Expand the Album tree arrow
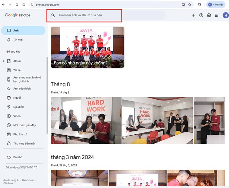The height and width of the screenshot is (188, 229). (x=3, y=61)
